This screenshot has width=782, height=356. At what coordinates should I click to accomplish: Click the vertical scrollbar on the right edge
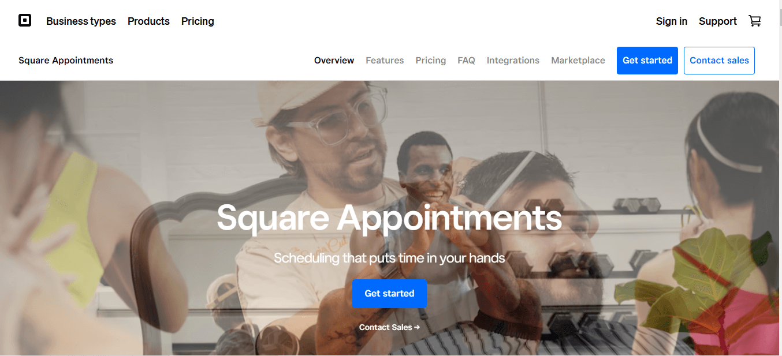780,178
